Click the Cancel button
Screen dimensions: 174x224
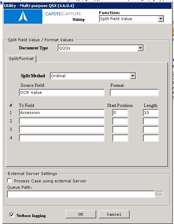114,214
